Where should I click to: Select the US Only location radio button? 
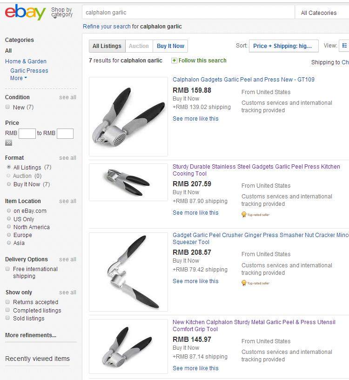(x=9, y=219)
